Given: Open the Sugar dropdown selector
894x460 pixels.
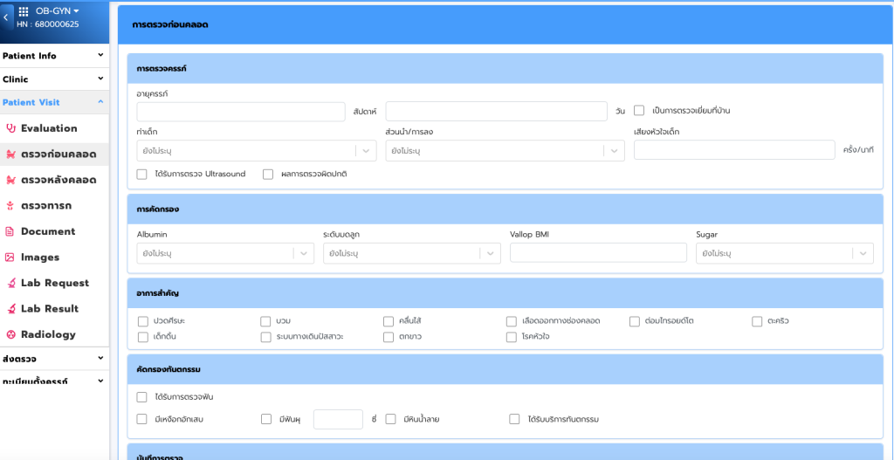Looking at the screenshot, I should tap(784, 253).
